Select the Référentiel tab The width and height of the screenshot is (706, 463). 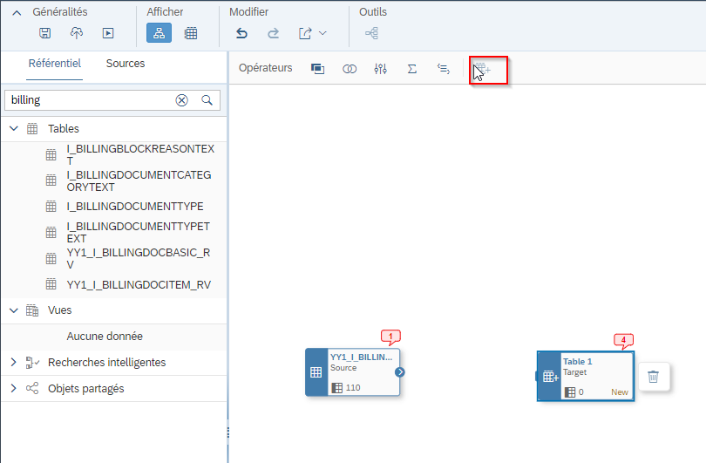[x=54, y=64]
